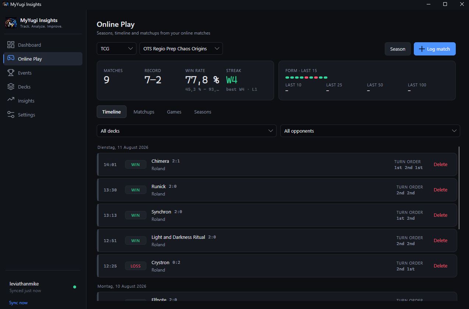
Task: Select the Online Play gamepad icon
Action: pos(11,59)
